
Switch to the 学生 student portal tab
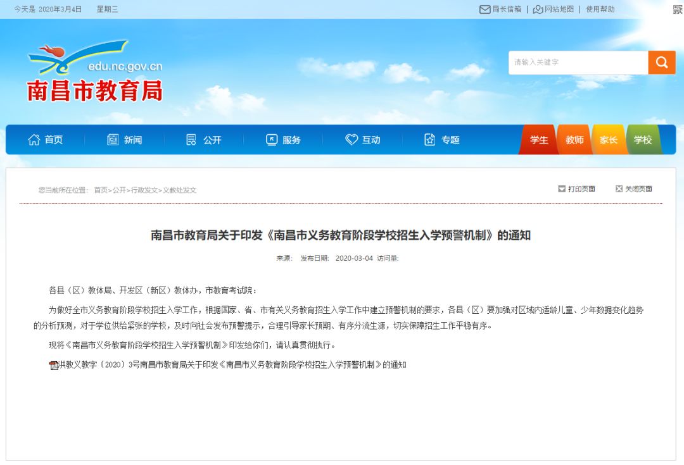(540, 140)
